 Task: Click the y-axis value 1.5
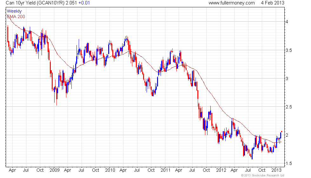click(x=289, y=163)
